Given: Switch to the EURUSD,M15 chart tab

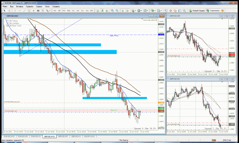Looking at the screenshot, I should pyautogui.click(x=9, y=137).
